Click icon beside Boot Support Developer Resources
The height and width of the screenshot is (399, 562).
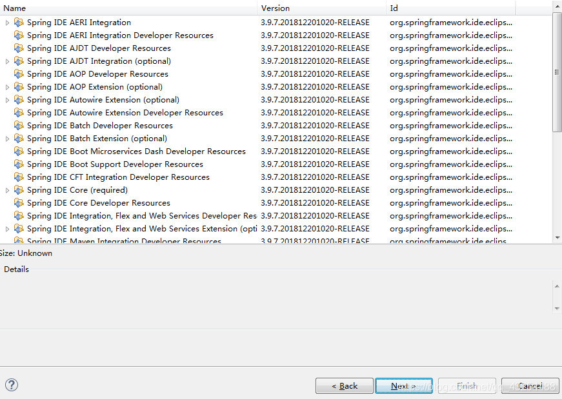(x=19, y=164)
